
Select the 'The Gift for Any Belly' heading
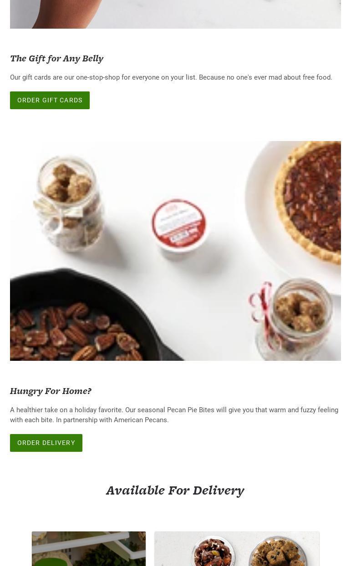click(x=56, y=58)
